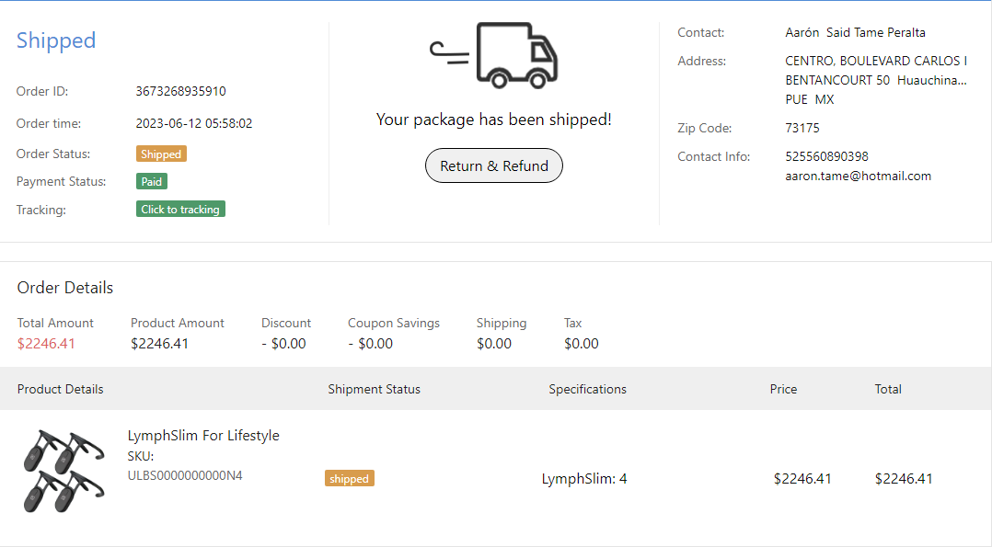Click the delivery truck icon

click(495, 55)
